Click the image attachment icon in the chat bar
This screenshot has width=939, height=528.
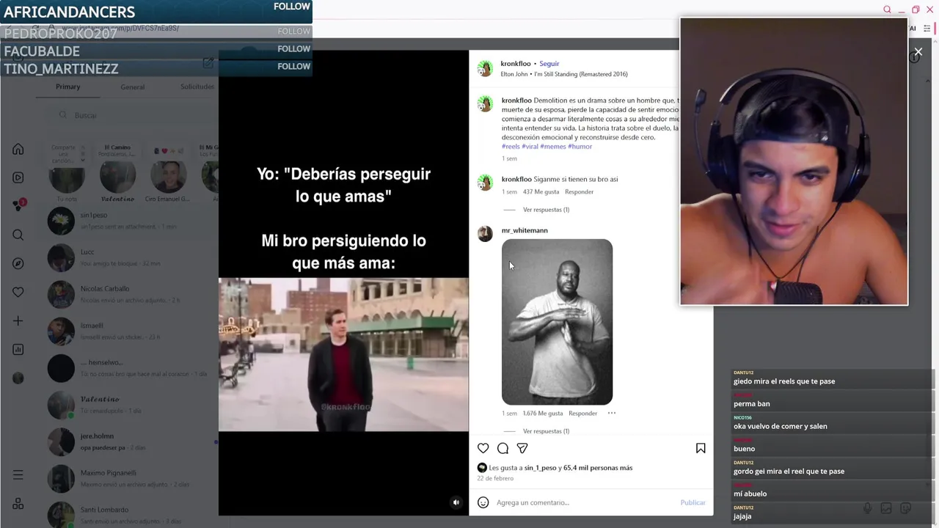click(886, 508)
